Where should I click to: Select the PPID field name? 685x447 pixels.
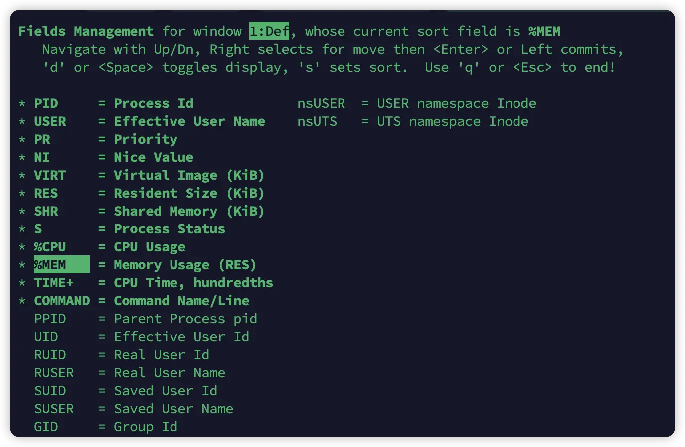50,319
